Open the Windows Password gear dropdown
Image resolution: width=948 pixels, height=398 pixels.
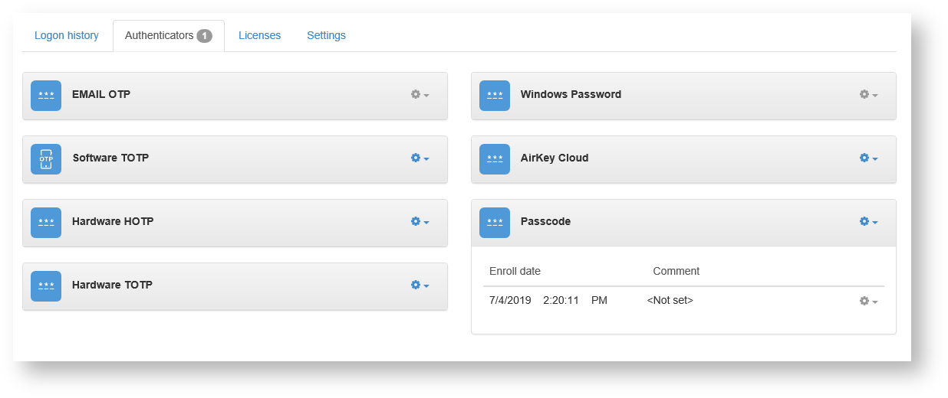[868, 95]
